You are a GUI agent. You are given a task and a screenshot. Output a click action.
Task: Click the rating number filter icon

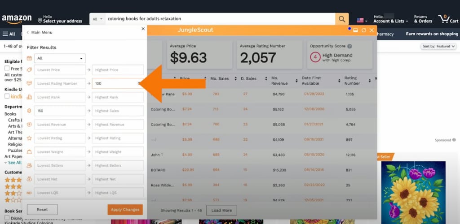click(x=29, y=83)
